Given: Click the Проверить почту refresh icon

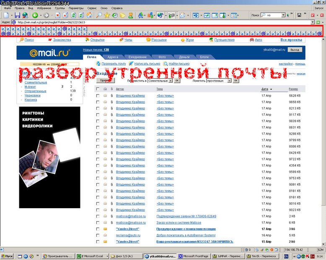Looking at the screenshot, I should pos(98,64).
